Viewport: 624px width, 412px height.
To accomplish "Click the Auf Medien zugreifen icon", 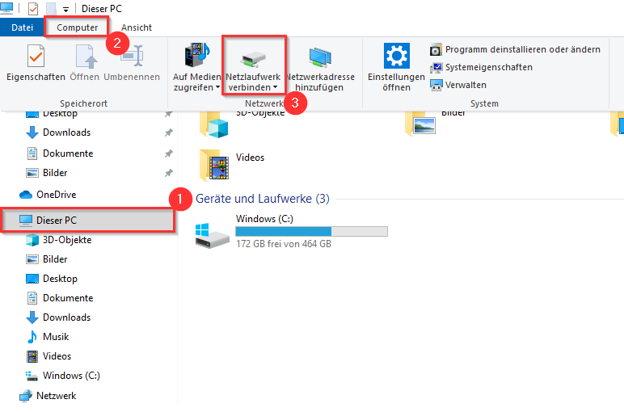I will tap(196, 58).
